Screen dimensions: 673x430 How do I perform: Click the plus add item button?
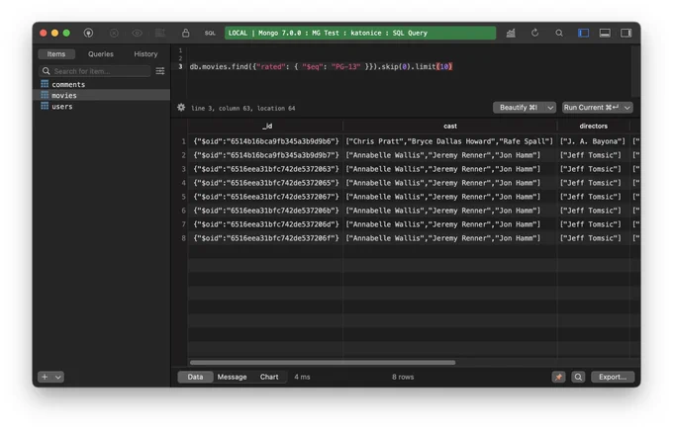coord(45,378)
